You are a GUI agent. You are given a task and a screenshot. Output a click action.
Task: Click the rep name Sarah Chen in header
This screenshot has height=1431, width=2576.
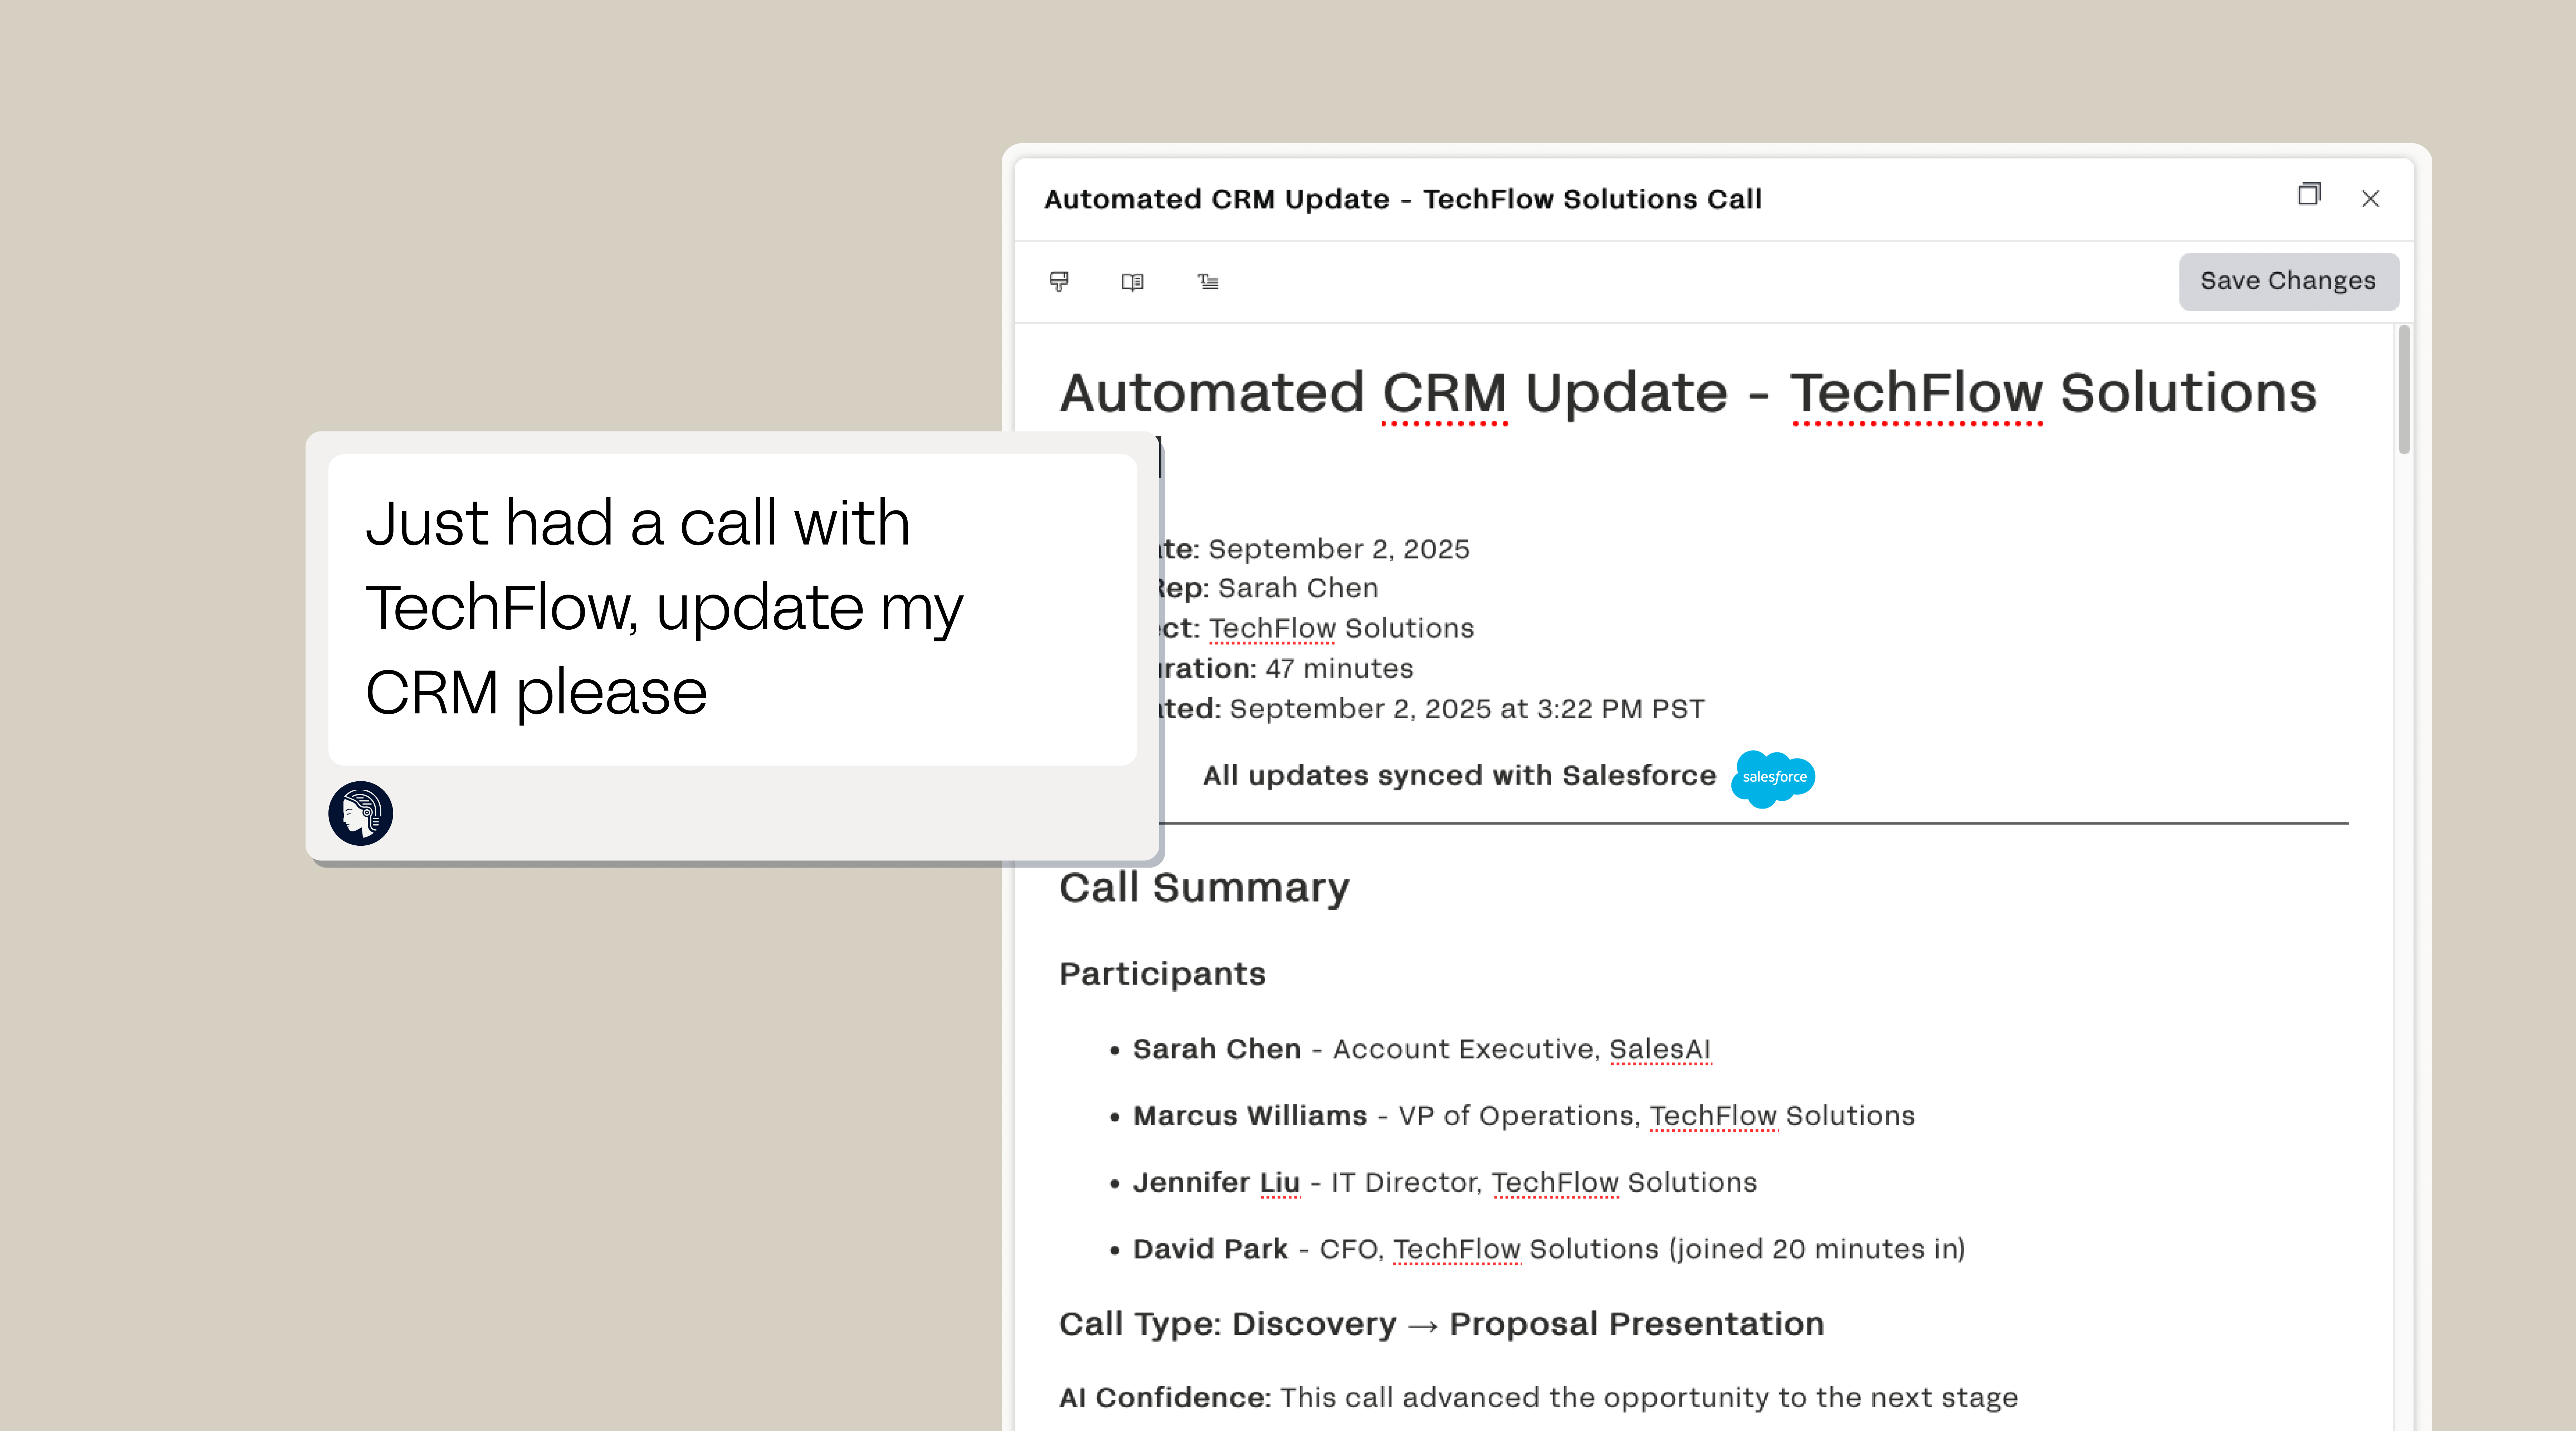click(x=1298, y=588)
